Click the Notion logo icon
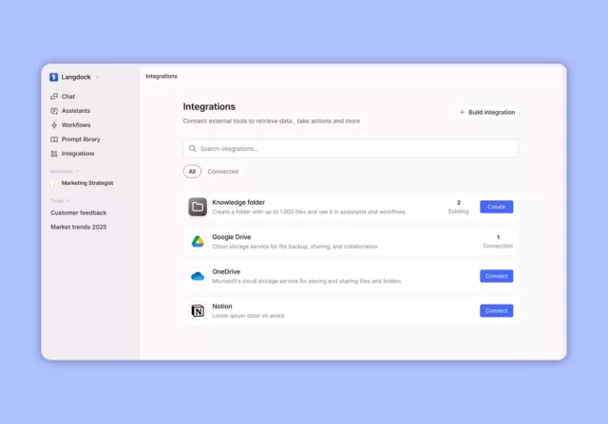Screen dimensions: 608x424 (198, 310)
